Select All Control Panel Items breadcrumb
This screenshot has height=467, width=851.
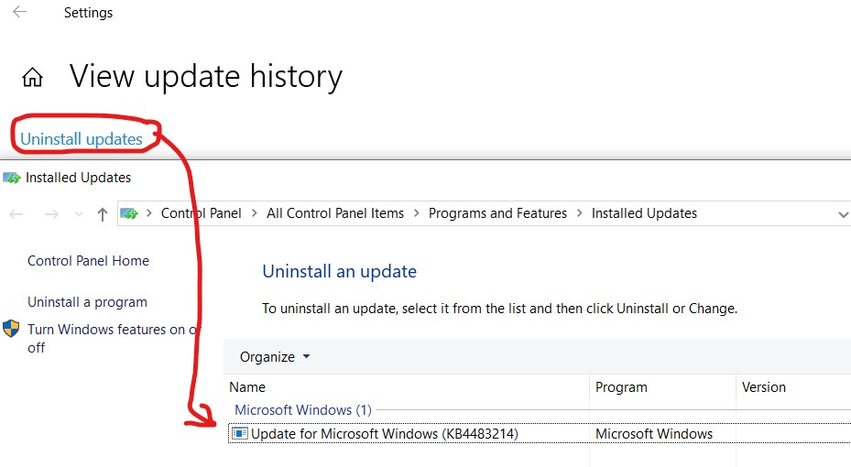coord(335,213)
